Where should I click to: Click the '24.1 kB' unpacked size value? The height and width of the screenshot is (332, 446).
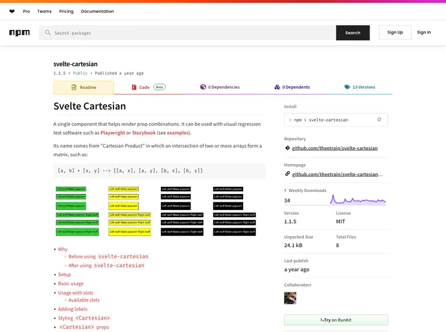pos(293,245)
